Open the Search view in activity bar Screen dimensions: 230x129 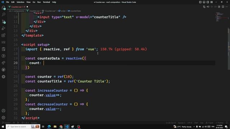click(4, 14)
